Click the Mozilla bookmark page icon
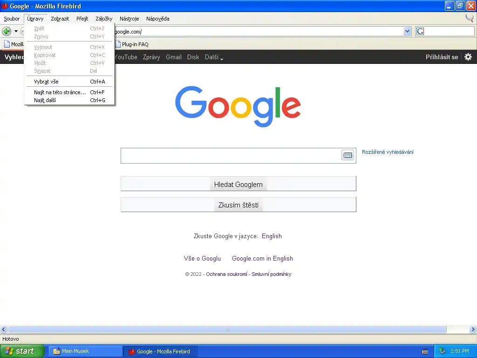 point(7,44)
